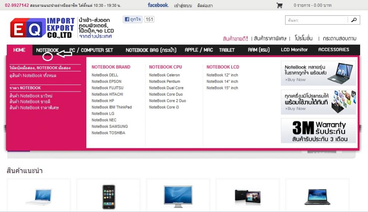Click the login link in top bar
Viewport: 368px width, 212px height.
(x=183, y=6)
